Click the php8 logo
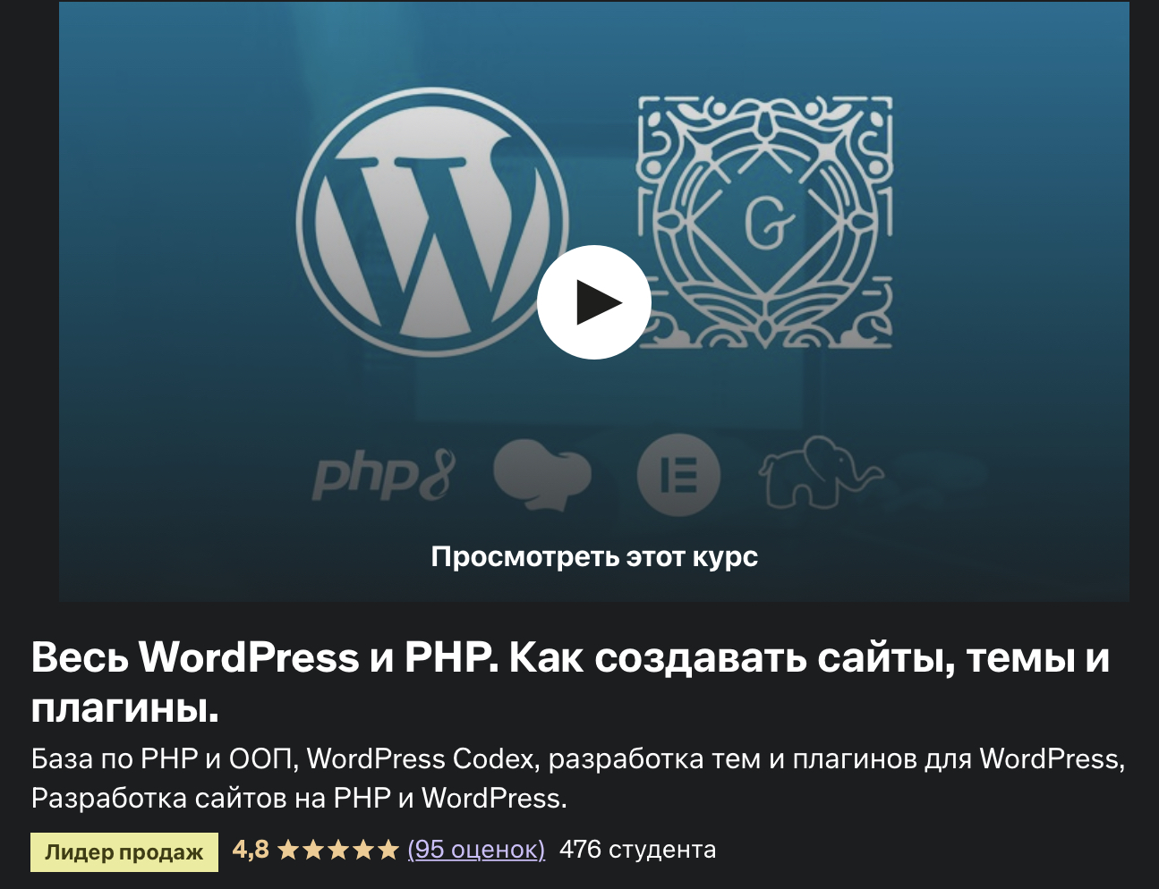 383,475
